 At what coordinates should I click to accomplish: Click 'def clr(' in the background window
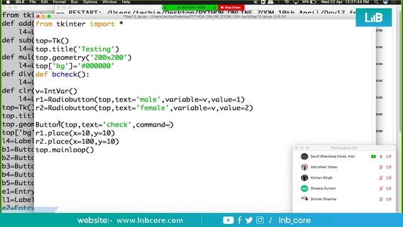18,91
